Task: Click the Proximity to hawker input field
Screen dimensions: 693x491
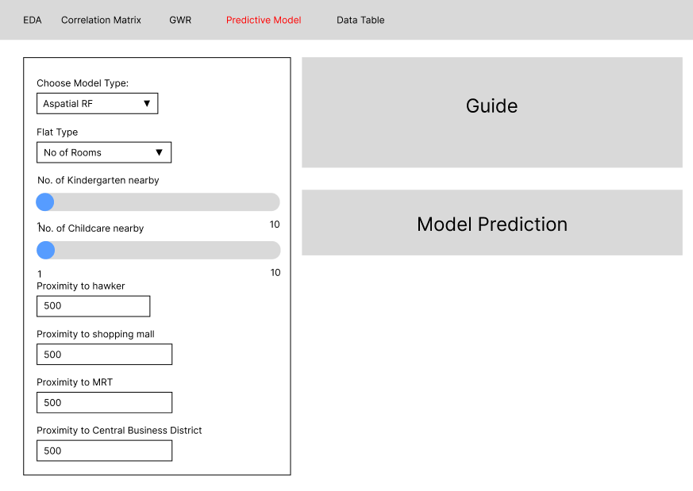Action: pos(93,306)
